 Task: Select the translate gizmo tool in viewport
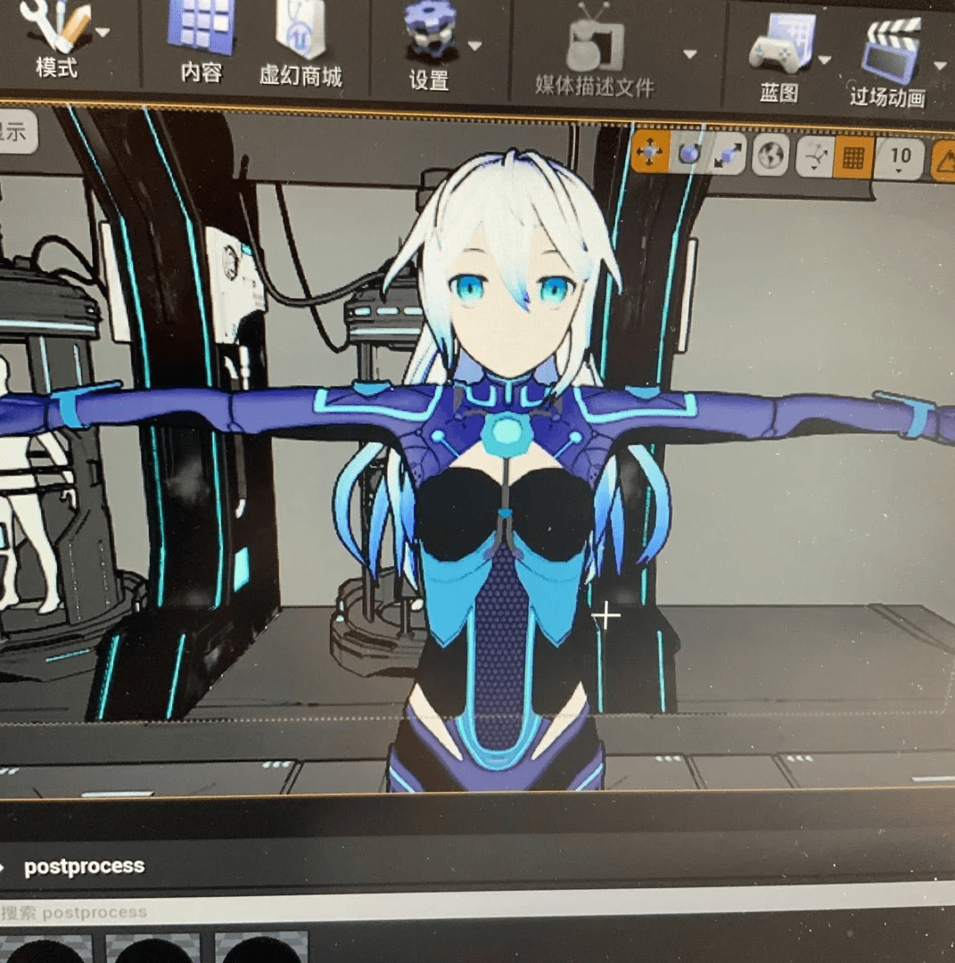(x=650, y=151)
